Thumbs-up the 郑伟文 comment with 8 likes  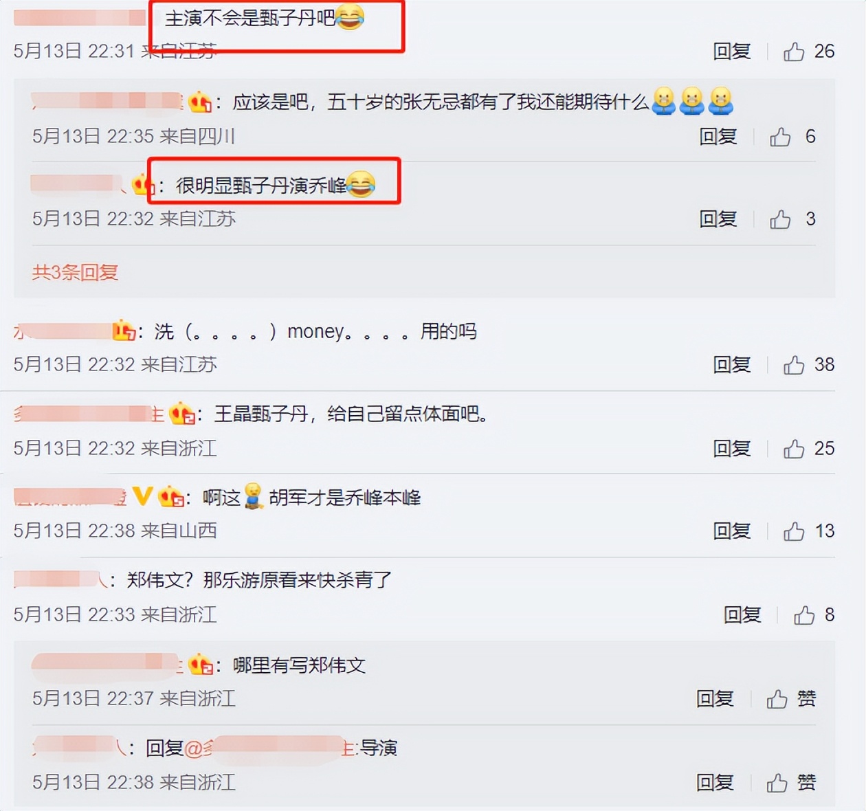804,615
